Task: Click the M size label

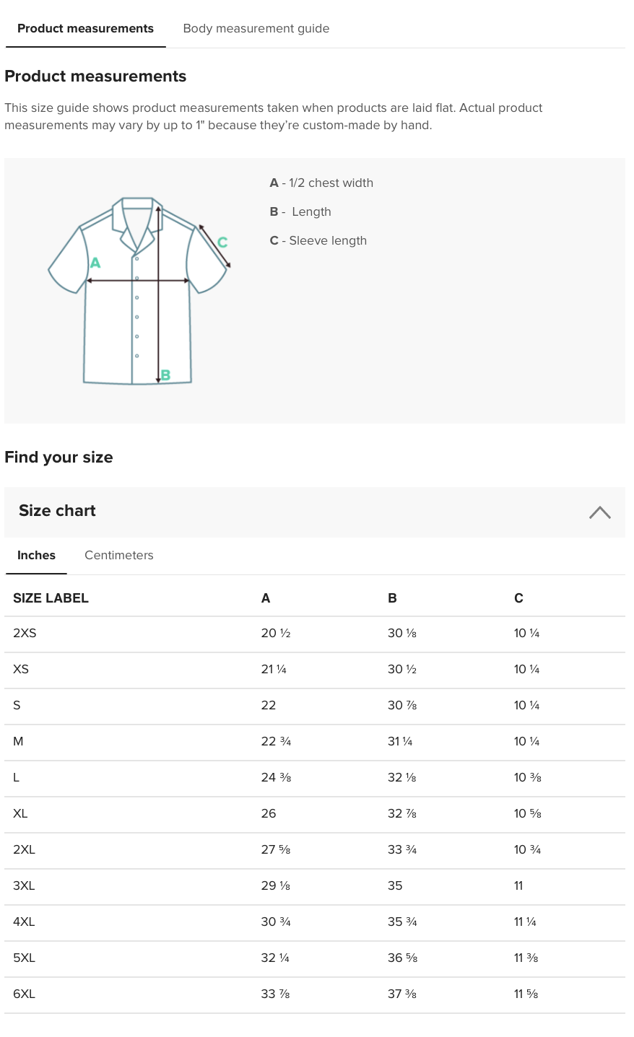Action: (x=18, y=742)
